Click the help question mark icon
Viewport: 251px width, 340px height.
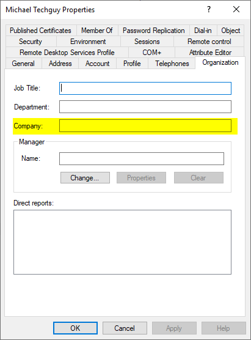[209, 10]
